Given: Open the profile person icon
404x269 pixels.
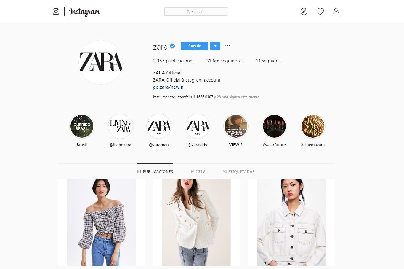Looking at the screenshot, I should (336, 12).
